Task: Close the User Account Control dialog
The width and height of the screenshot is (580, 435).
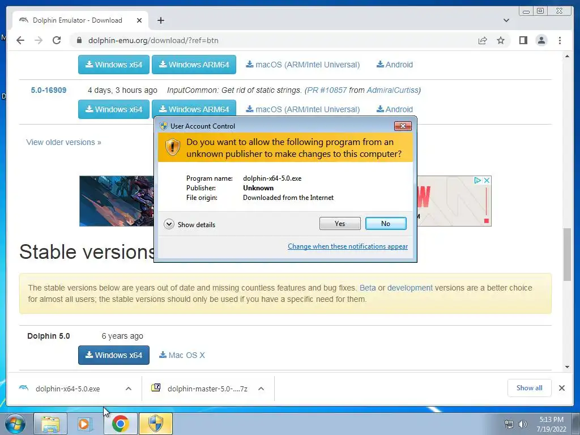Action: 403,126
